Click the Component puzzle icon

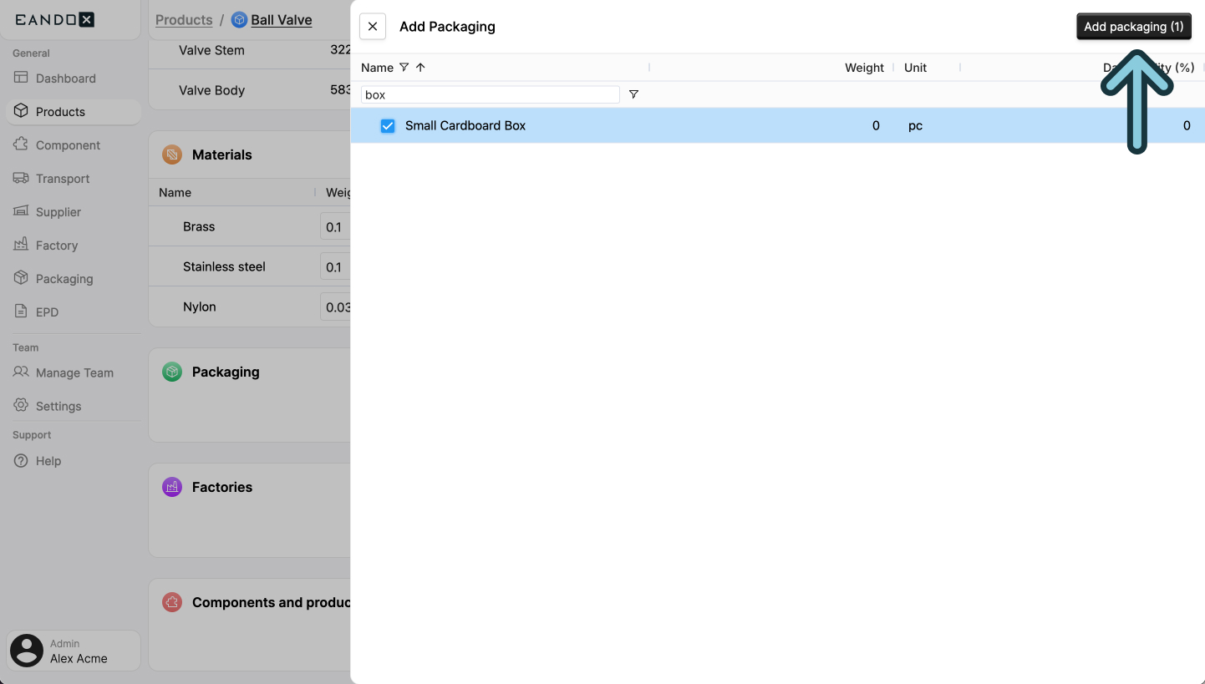[21, 144]
